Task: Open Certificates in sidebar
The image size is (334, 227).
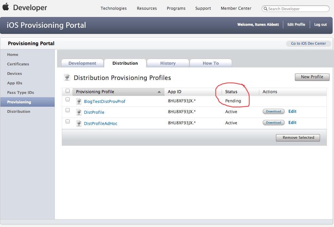Action: pos(18,64)
